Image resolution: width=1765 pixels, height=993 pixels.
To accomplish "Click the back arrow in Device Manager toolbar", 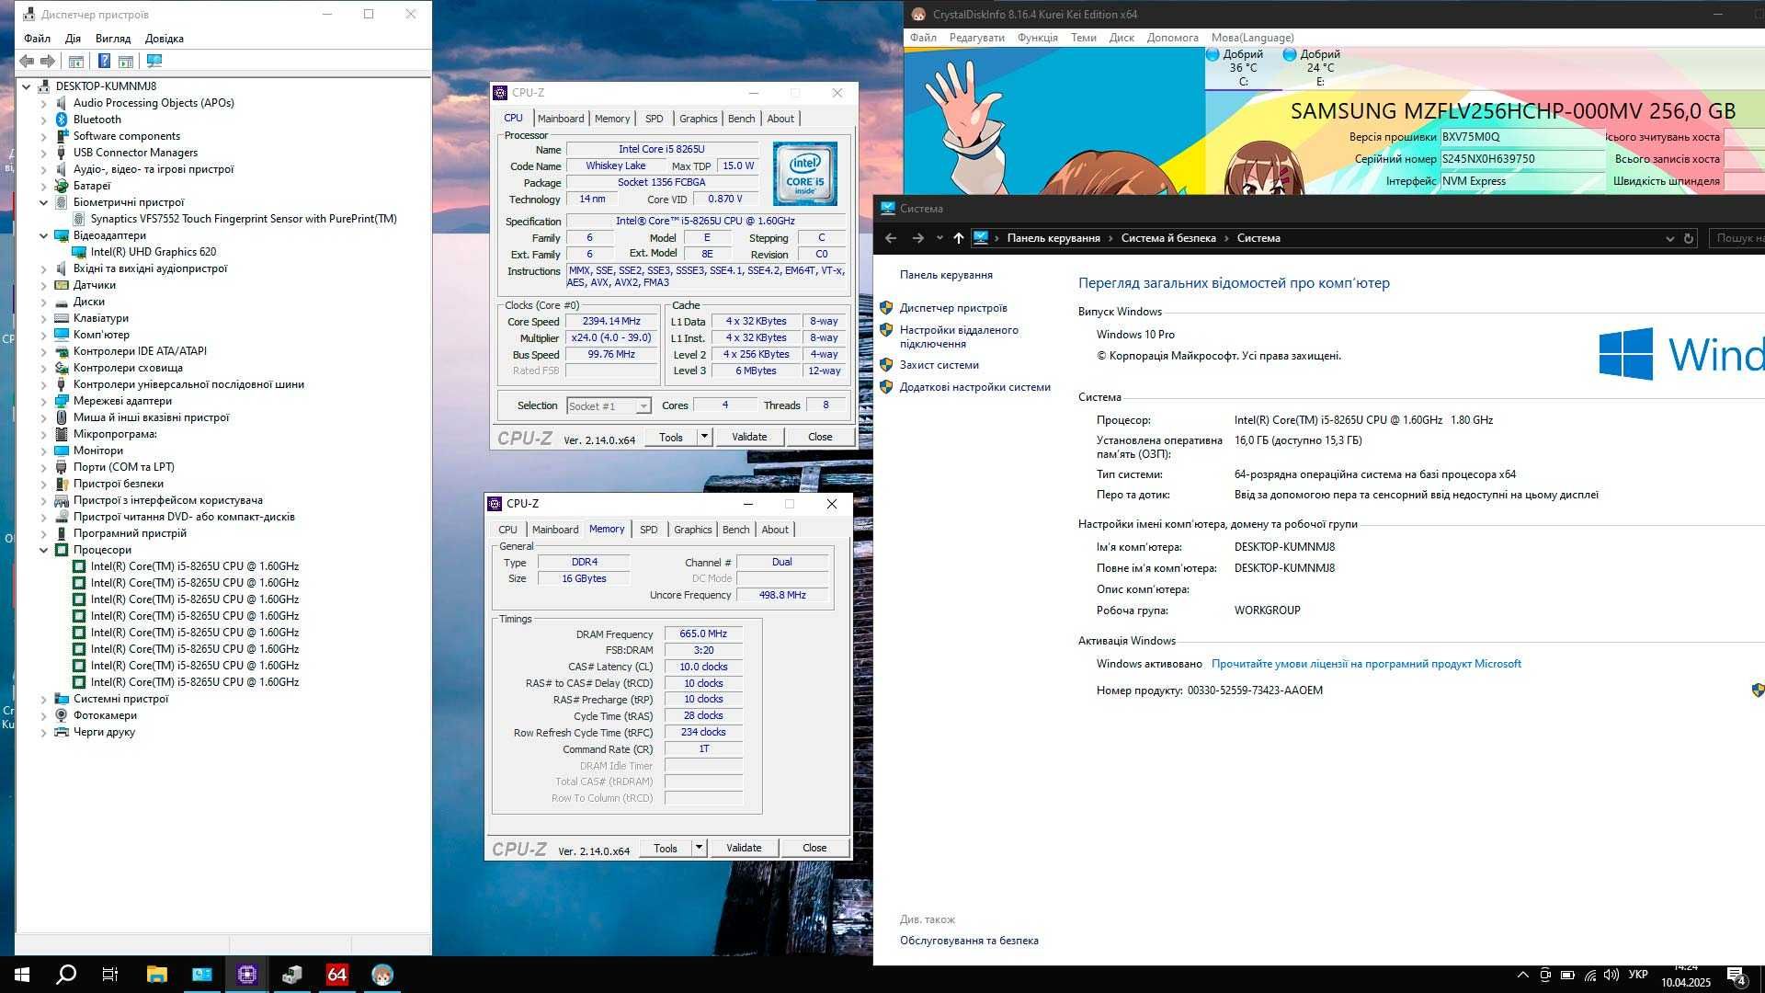I will tap(27, 61).
